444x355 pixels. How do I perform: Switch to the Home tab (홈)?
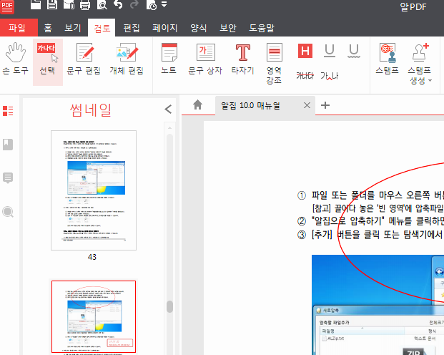click(48, 28)
